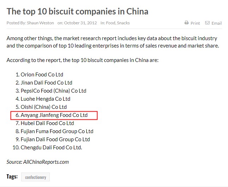Select the confectionery tag
The height and width of the screenshot is (187, 228).
36,177
